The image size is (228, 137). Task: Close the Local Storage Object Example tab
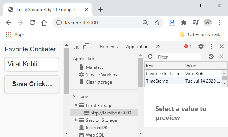pos(86,10)
